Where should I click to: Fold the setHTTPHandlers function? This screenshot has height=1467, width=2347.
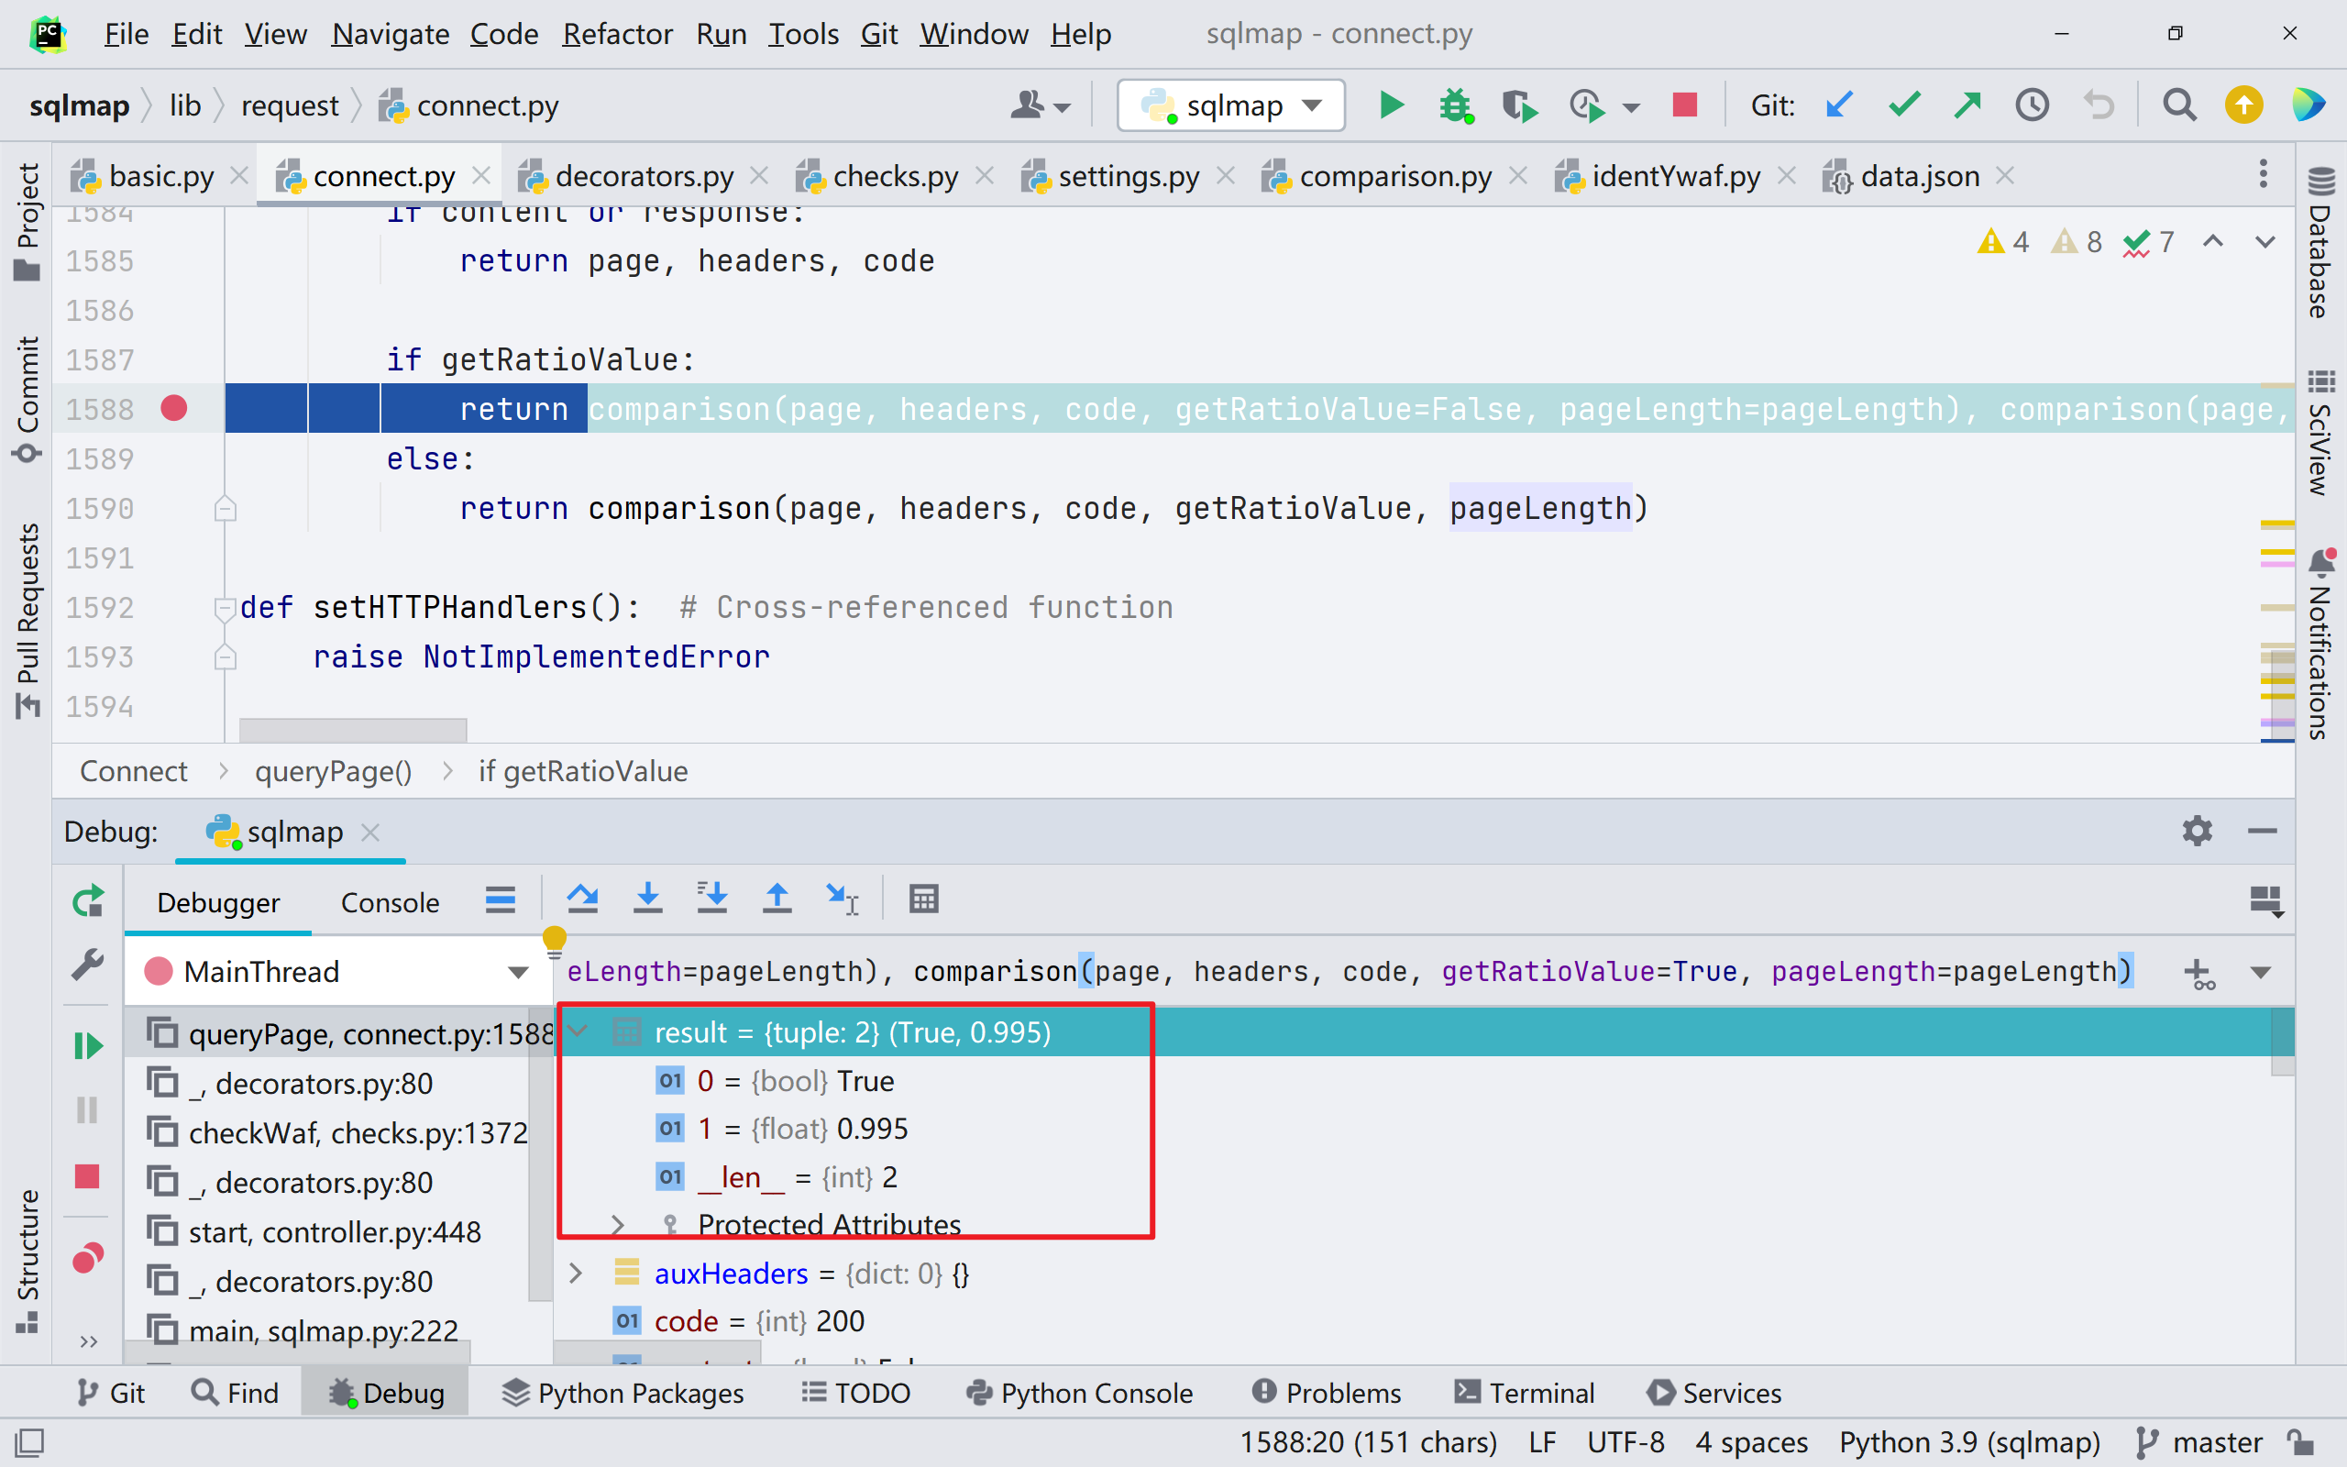[x=225, y=608]
